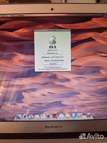
Task: Close the About This Mac window
Action: point(36,31)
